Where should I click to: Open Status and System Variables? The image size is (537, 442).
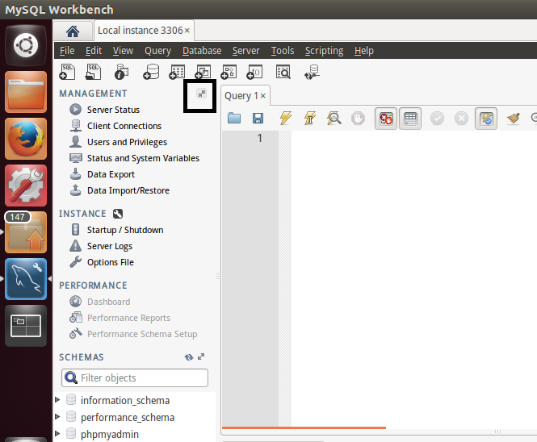point(134,158)
